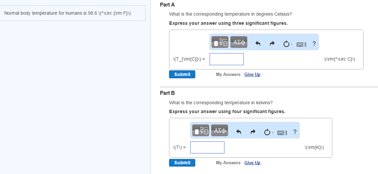Open help question mark in Part B
378x174 pixels.
(x=295, y=132)
